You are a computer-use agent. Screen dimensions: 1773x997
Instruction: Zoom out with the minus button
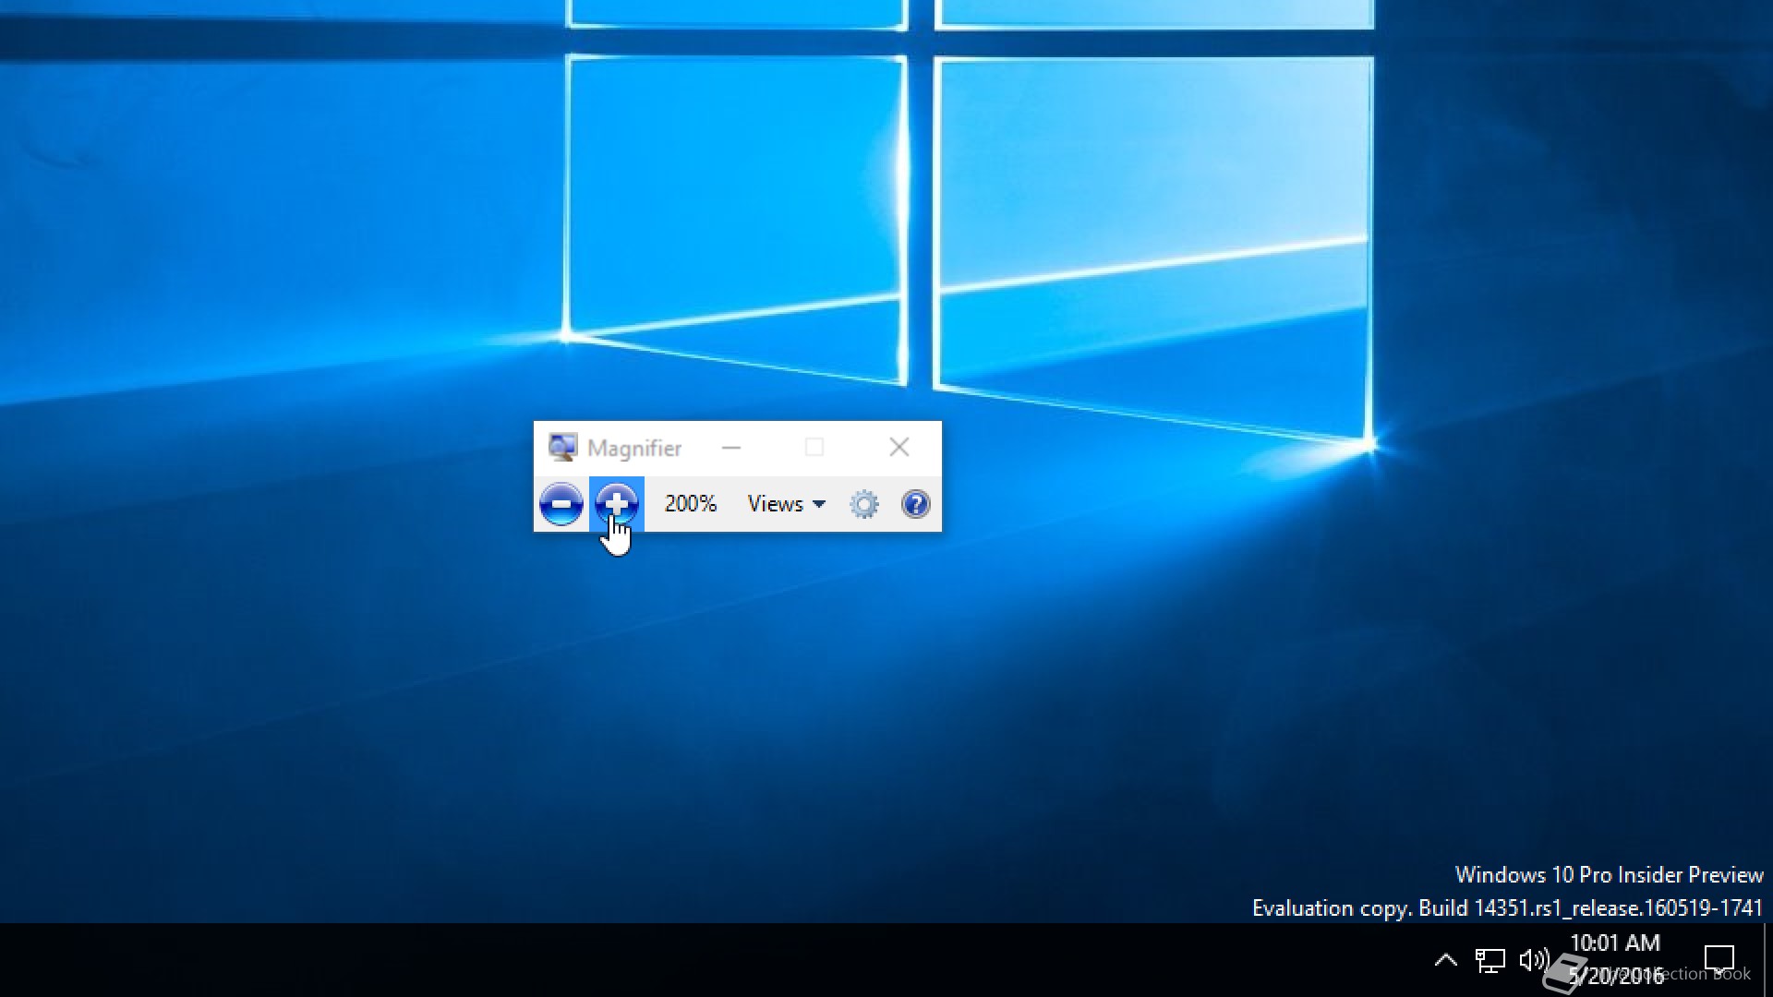pos(561,504)
